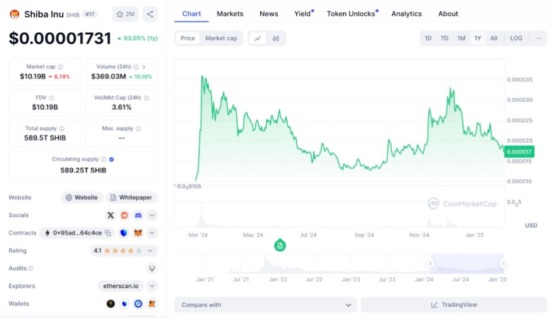This screenshot has height=336, width=554.
Task: Click the Shiba Inu coin logo
Action: 15,14
